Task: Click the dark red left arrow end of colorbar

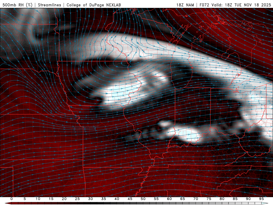Action: 8,203
